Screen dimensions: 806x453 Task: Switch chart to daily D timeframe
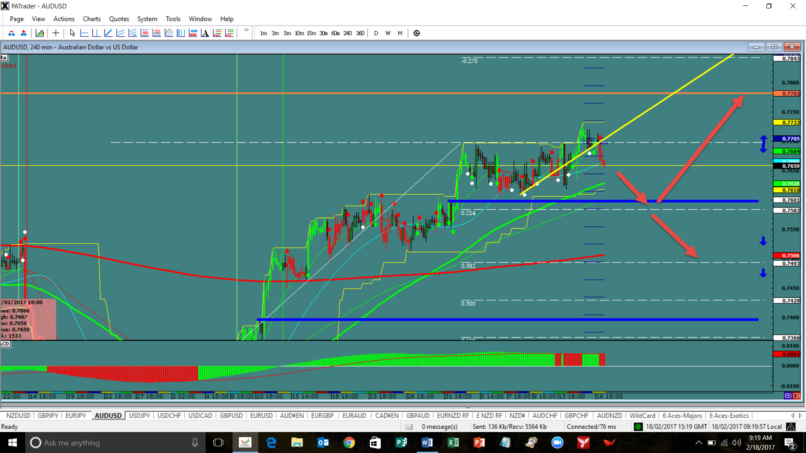pyautogui.click(x=376, y=33)
